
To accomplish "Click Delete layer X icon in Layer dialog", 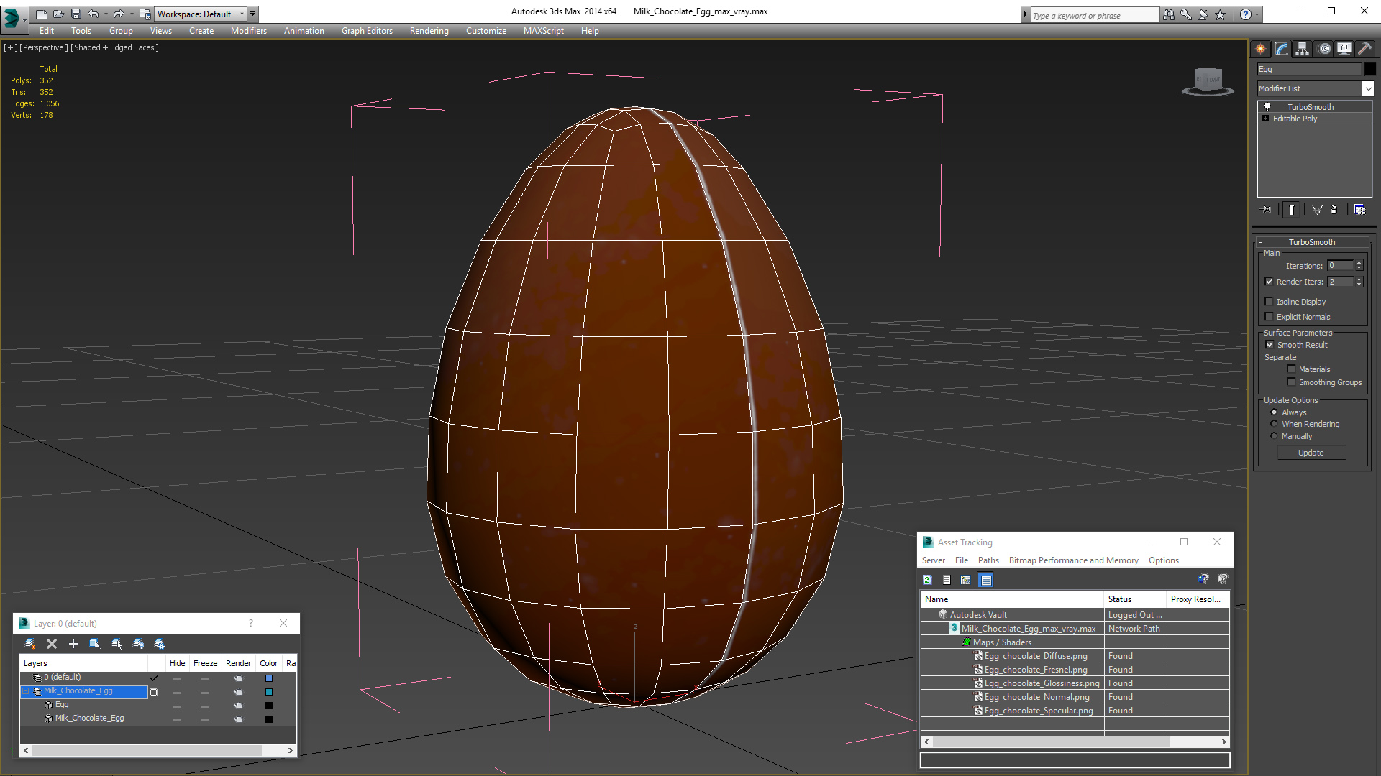I will tap(52, 644).
